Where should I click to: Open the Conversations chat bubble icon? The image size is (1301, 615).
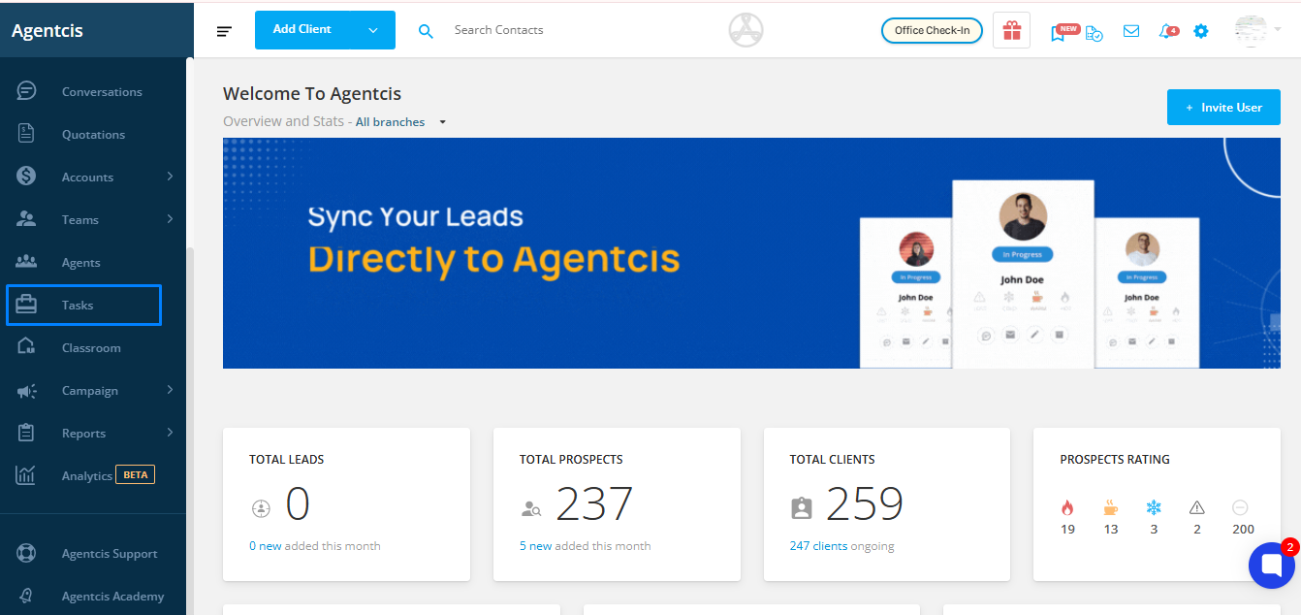26,91
